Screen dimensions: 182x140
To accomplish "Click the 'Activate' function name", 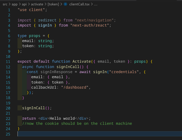I will coord(82,61).
